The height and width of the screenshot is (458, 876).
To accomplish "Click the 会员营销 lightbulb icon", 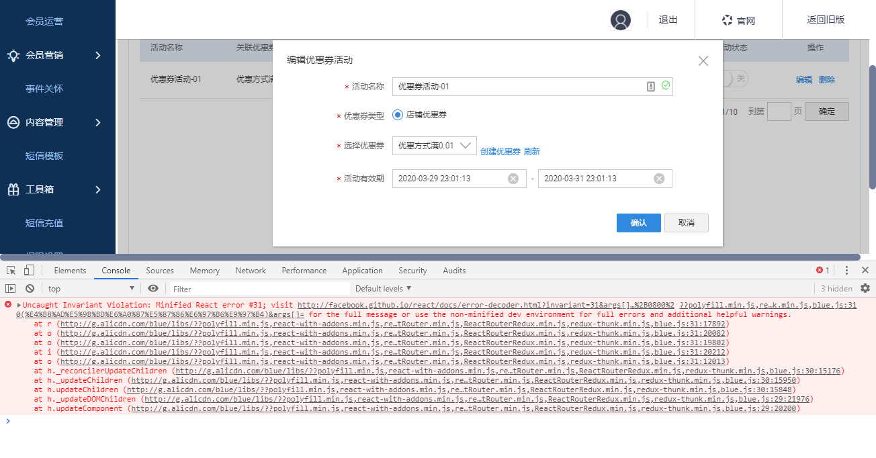I will (x=13, y=55).
